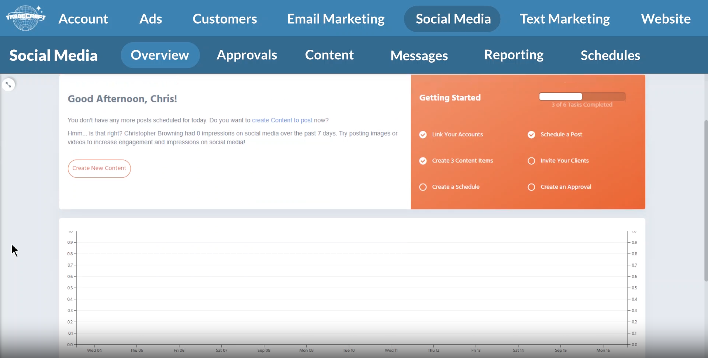This screenshot has height=358, width=708.
Task: Open the Text Marketing section
Action: (565, 19)
